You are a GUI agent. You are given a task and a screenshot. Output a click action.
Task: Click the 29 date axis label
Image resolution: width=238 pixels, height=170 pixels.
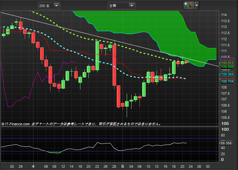tap(21, 166)
